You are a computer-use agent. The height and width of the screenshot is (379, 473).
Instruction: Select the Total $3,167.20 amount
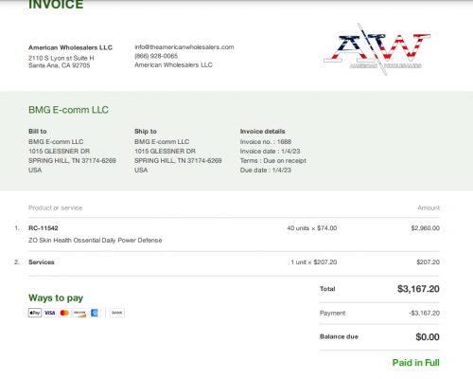(418, 289)
